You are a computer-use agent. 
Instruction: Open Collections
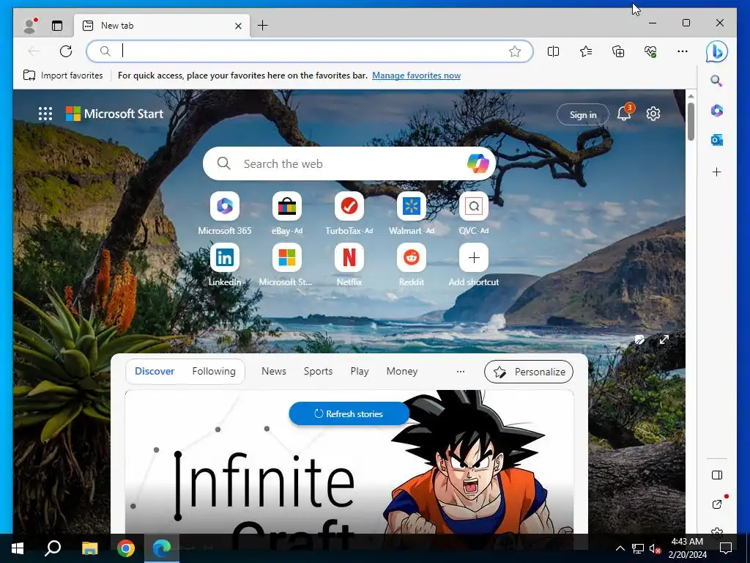(618, 51)
